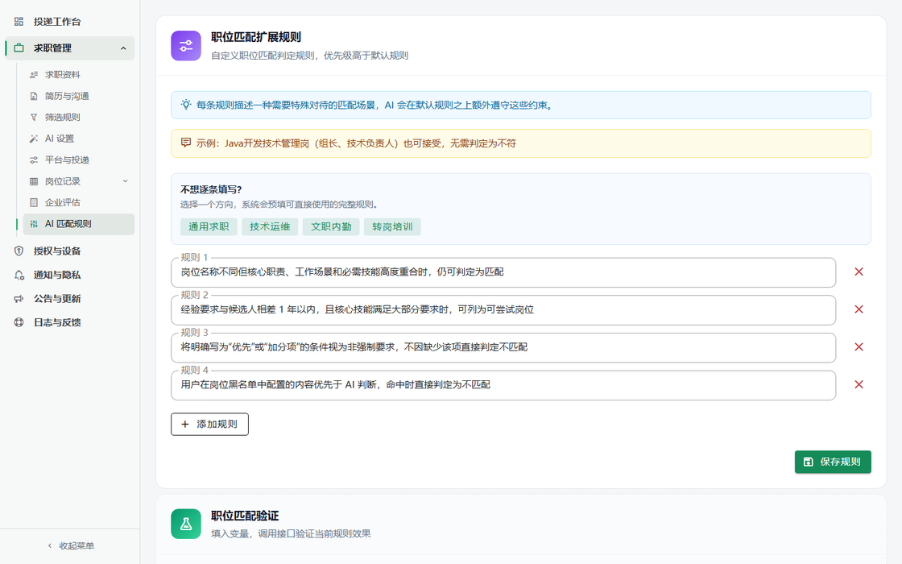Image resolution: width=902 pixels, height=564 pixels.
Task: Focus the 规则 1 input field
Action: (x=503, y=272)
